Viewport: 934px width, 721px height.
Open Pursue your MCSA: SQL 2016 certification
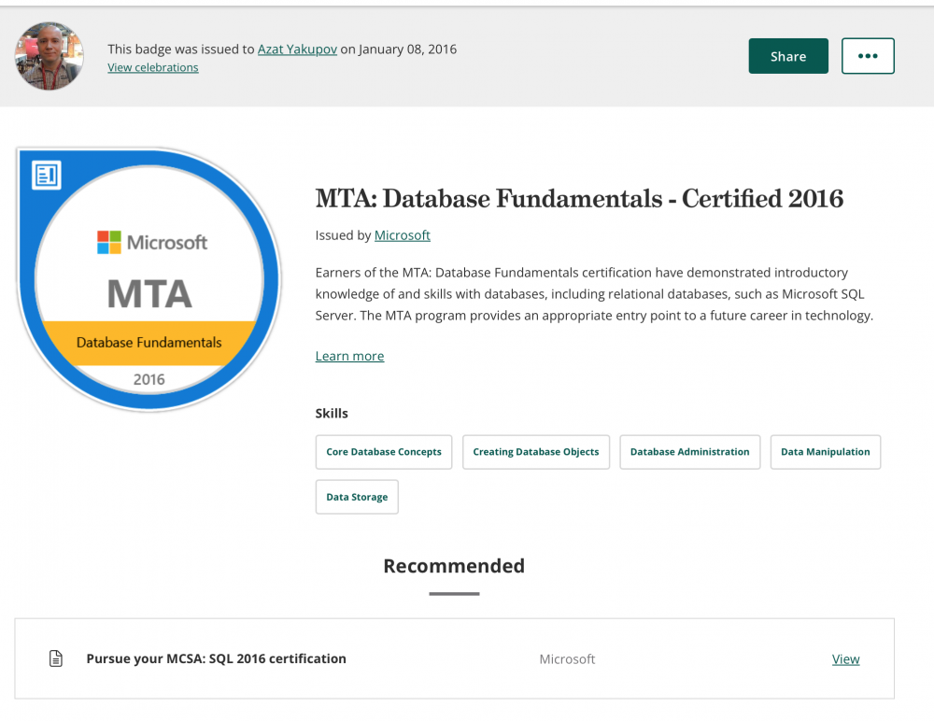coord(216,658)
